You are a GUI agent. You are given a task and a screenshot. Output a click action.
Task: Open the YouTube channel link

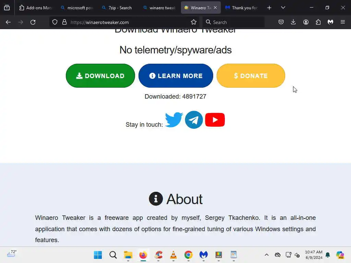tap(215, 120)
